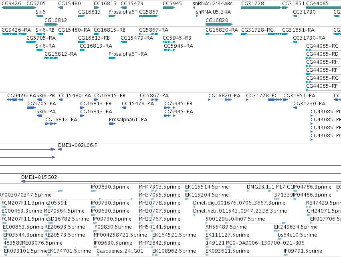The height and width of the screenshot is (257, 341).
Task: Select the CG15479-PA protein label
Action: [x=138, y=104]
